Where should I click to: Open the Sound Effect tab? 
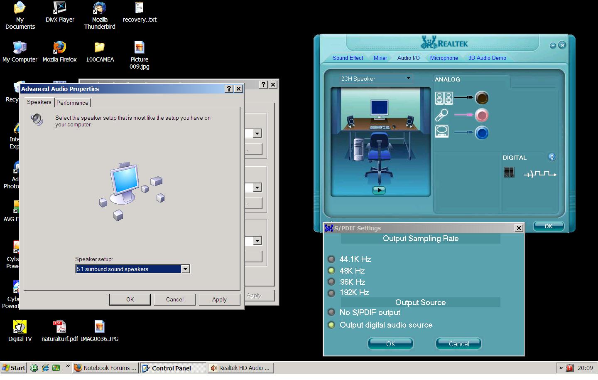(348, 58)
